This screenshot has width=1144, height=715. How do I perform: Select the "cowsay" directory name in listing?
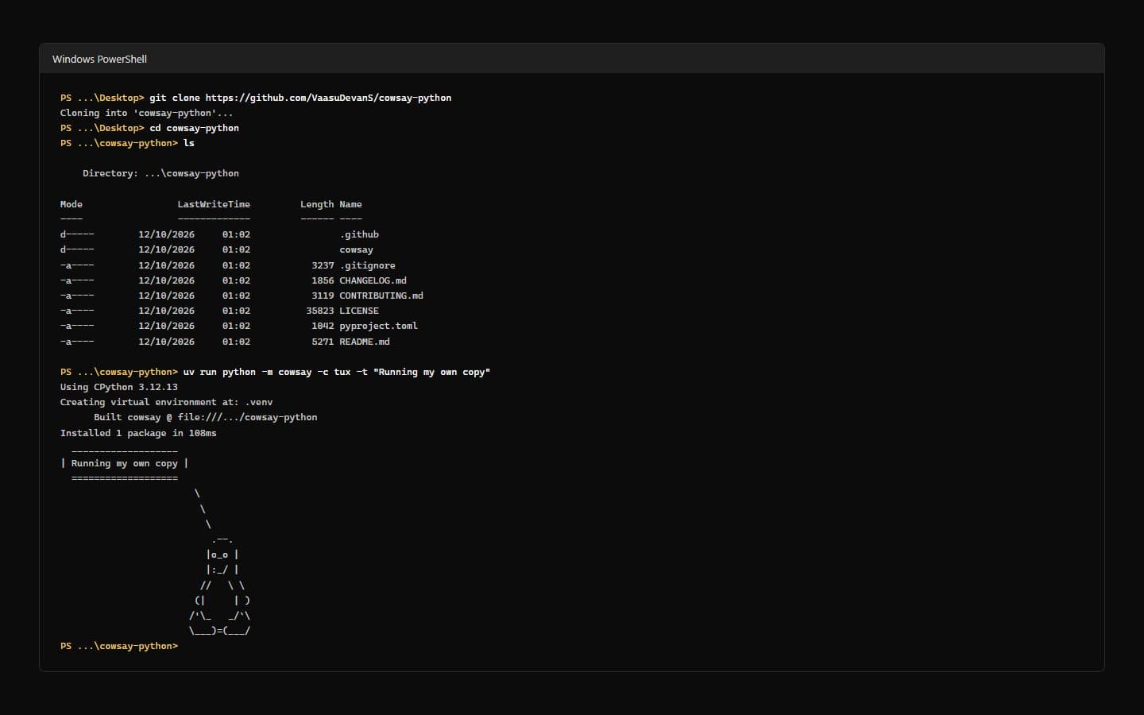356,249
